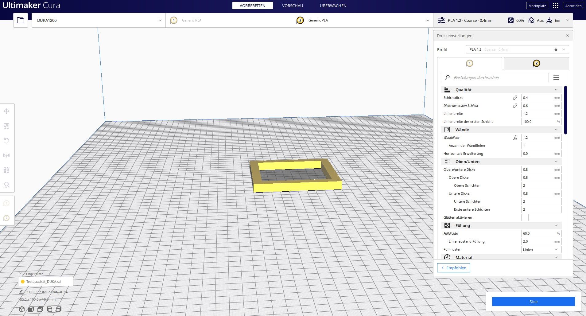
Task: Click the Slice button
Action: coord(533,302)
